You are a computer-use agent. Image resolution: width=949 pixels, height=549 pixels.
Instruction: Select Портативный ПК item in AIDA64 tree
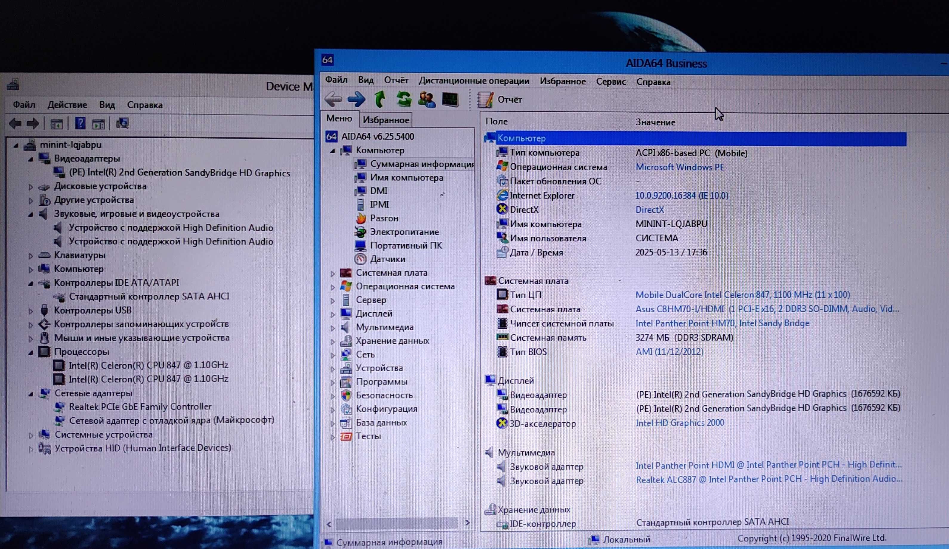click(406, 245)
